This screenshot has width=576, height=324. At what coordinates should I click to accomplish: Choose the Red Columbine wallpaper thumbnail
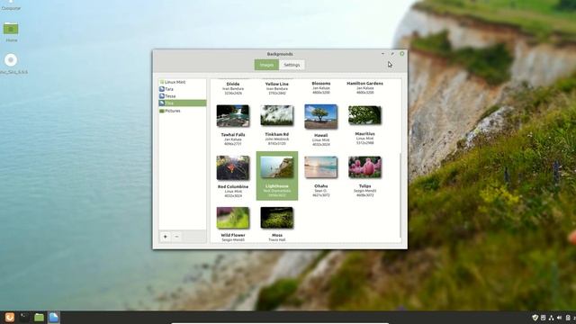tap(233, 168)
